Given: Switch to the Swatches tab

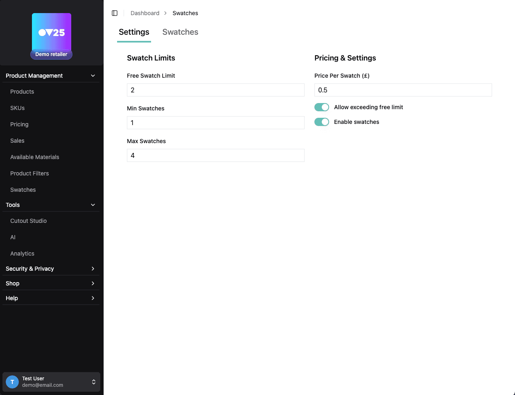Looking at the screenshot, I should 180,32.
